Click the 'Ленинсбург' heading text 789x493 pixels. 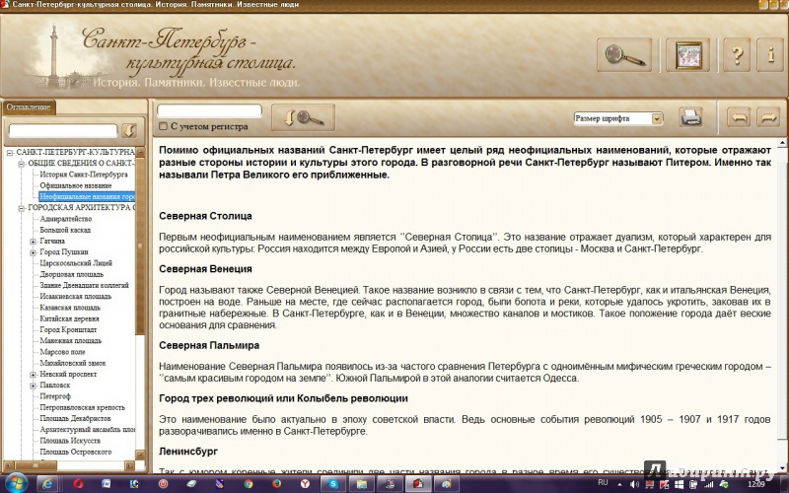pyautogui.click(x=188, y=452)
